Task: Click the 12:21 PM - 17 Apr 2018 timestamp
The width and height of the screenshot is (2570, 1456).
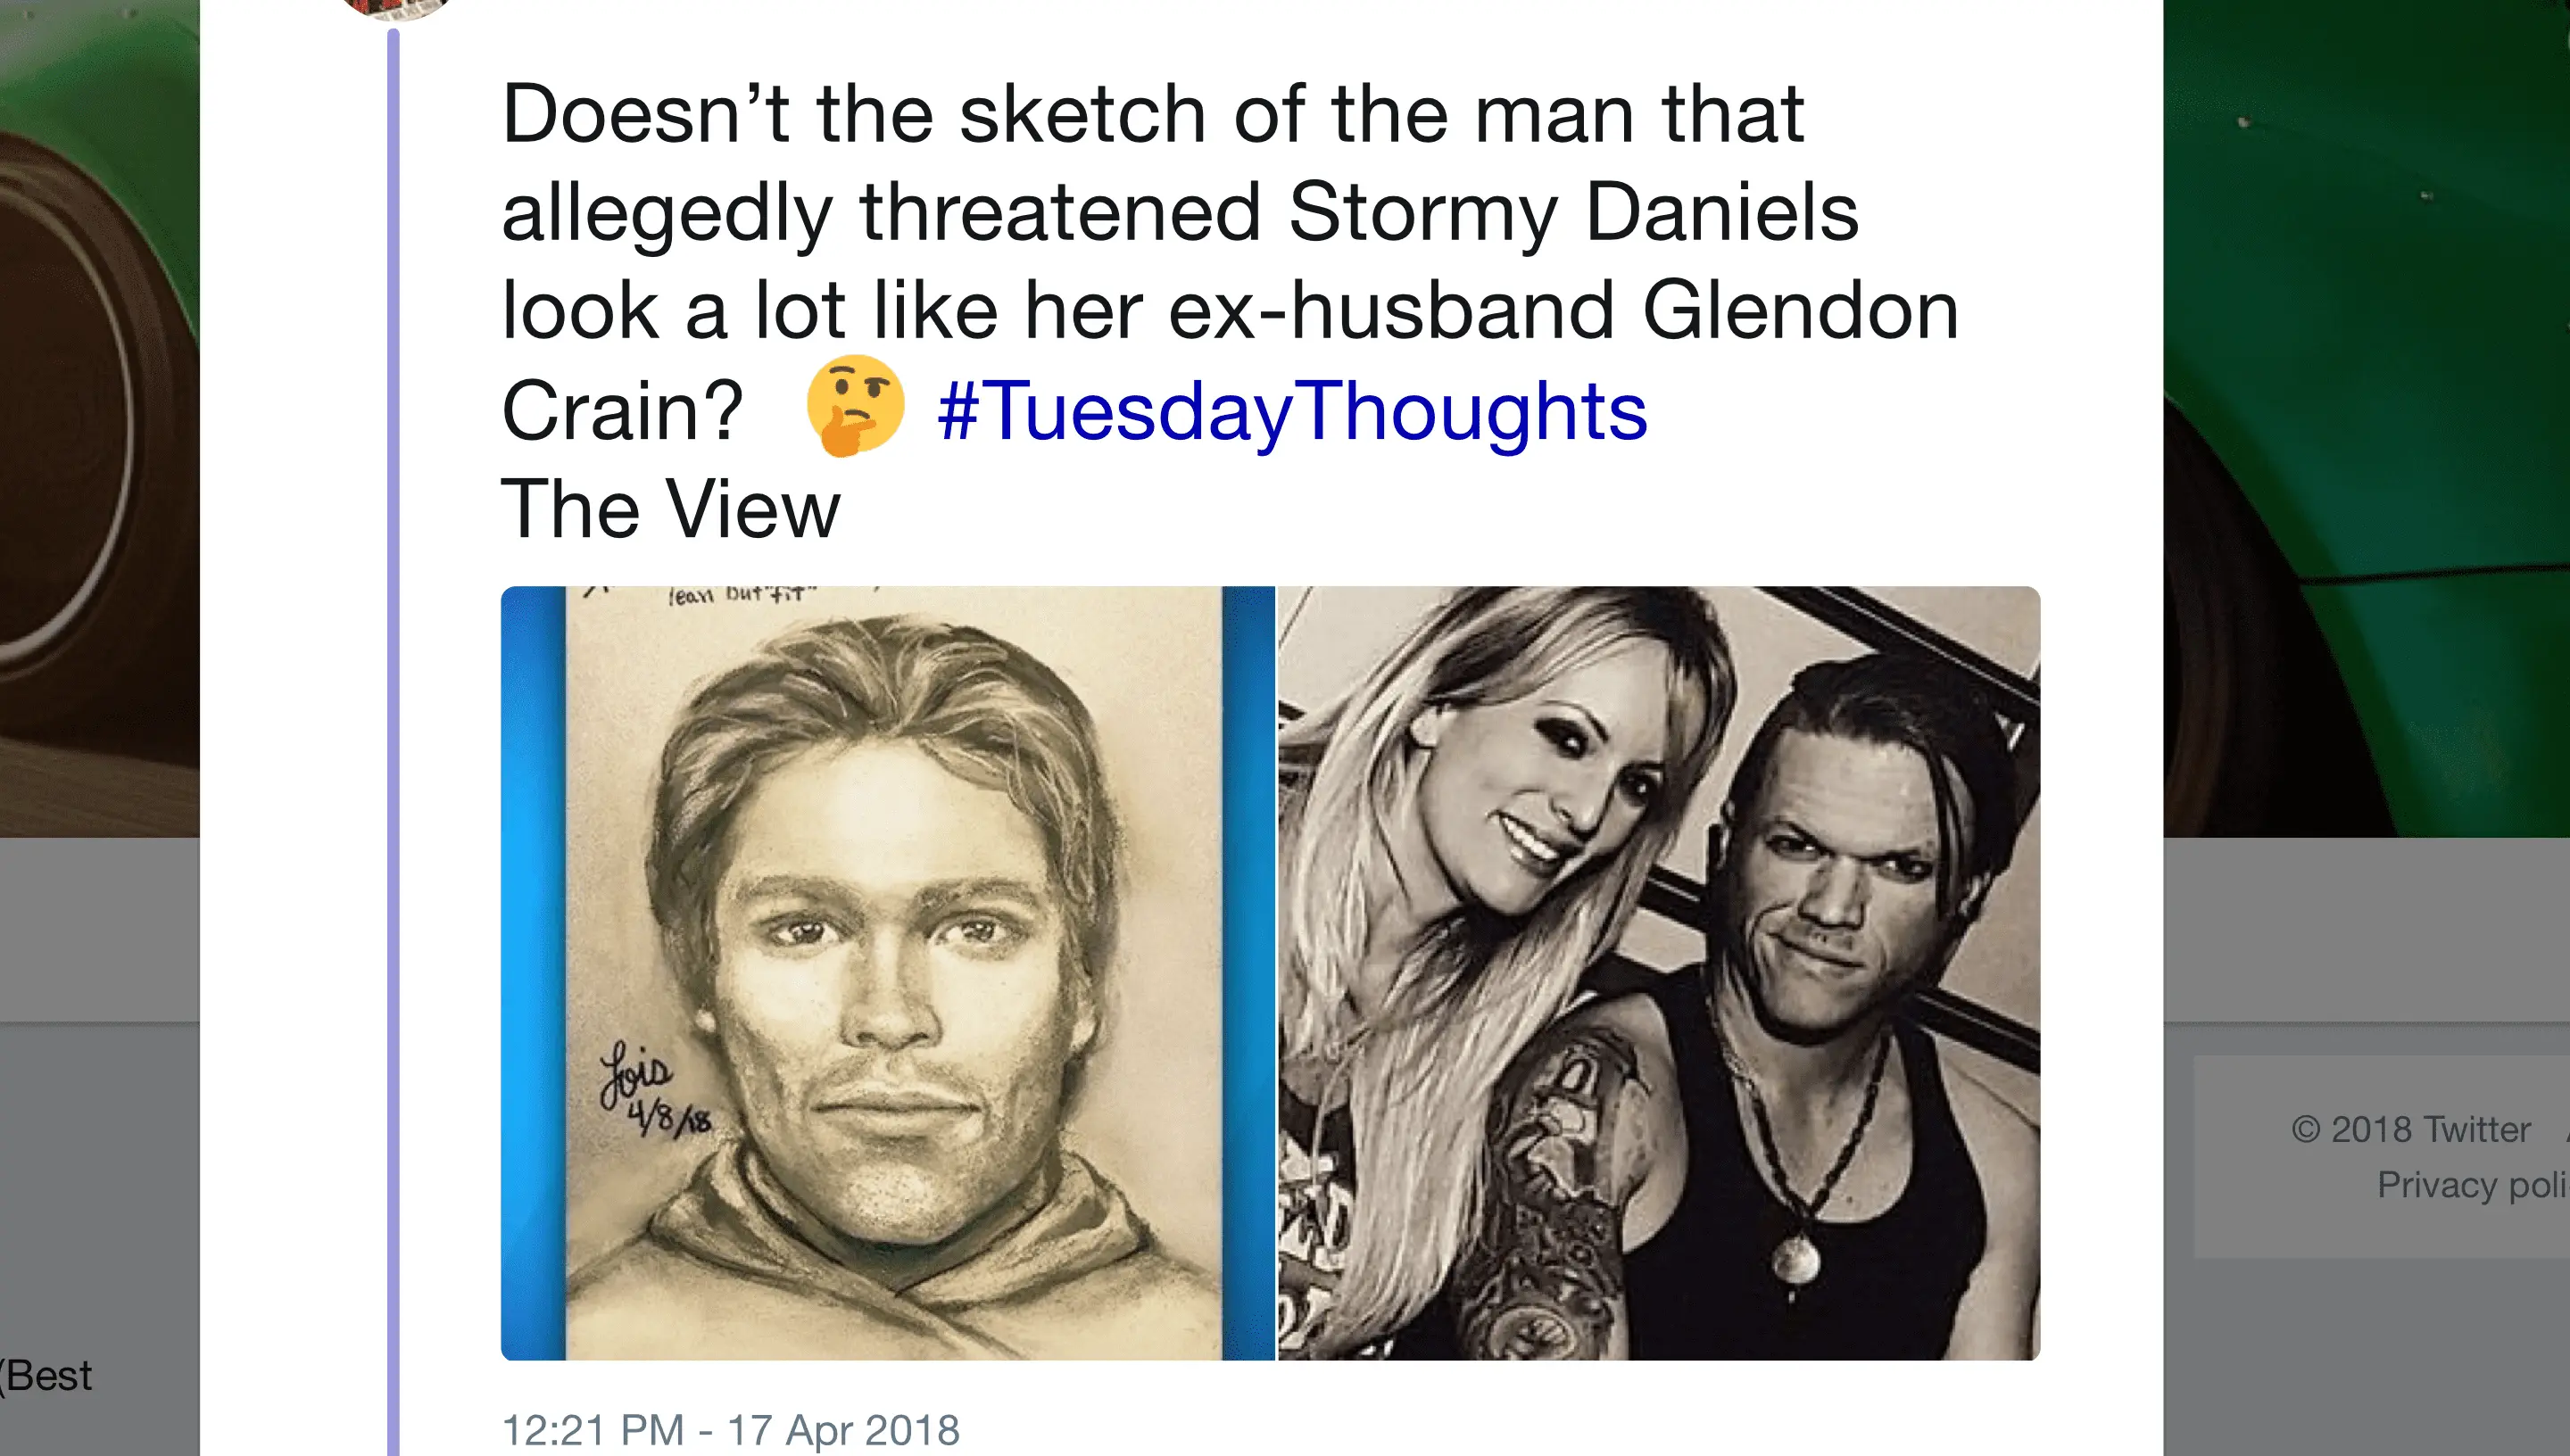Action: [x=730, y=1429]
